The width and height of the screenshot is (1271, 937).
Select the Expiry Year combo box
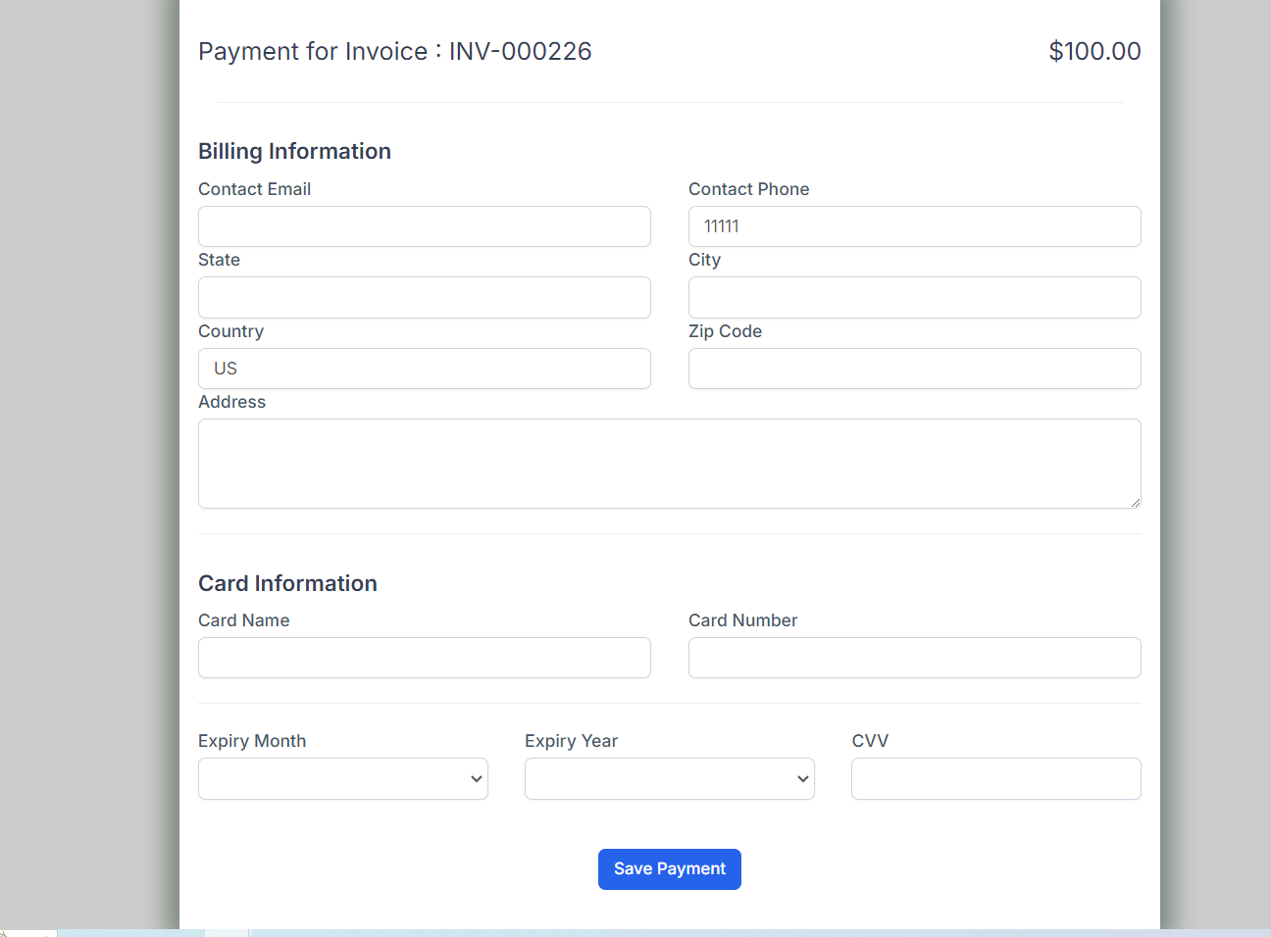(x=669, y=778)
